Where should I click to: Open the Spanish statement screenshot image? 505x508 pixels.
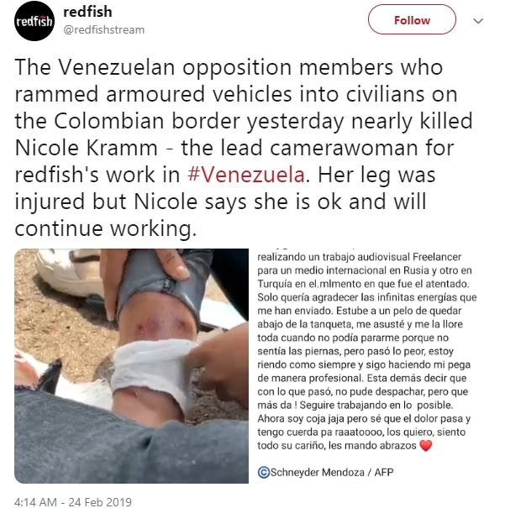[366, 366]
